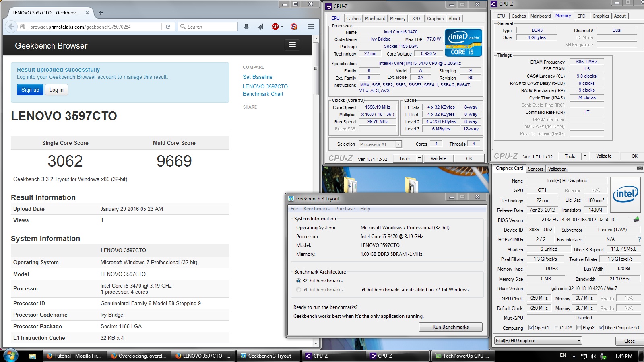This screenshot has height=362, width=644.
Task: Click the single-core score 3062
Action: click(x=65, y=161)
